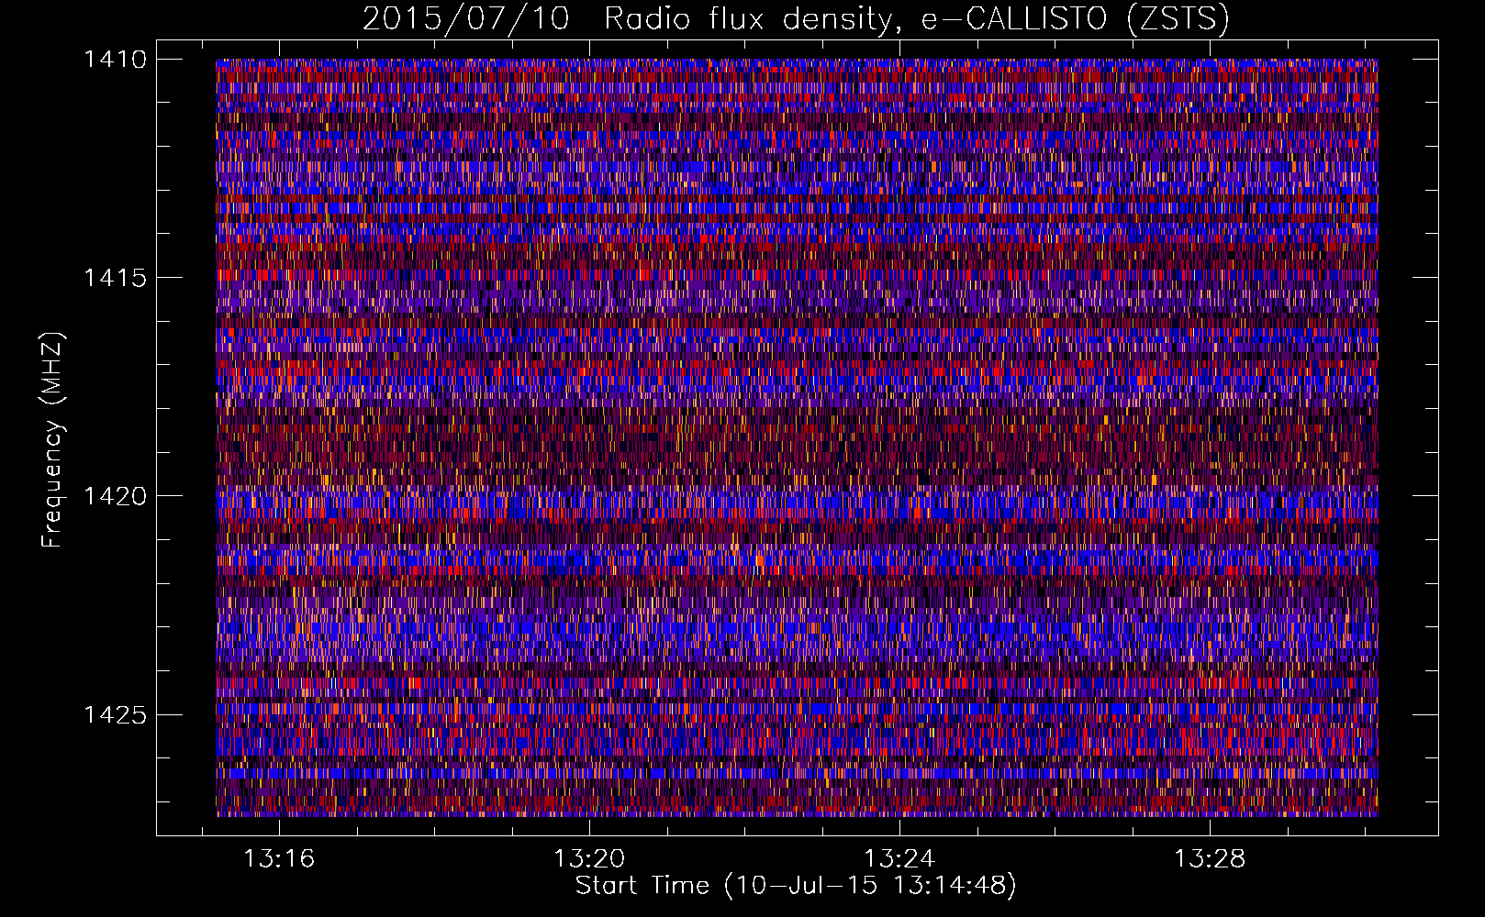Click the 13:28 time tick label
This screenshot has height=917, width=1485.
pos(1210,858)
